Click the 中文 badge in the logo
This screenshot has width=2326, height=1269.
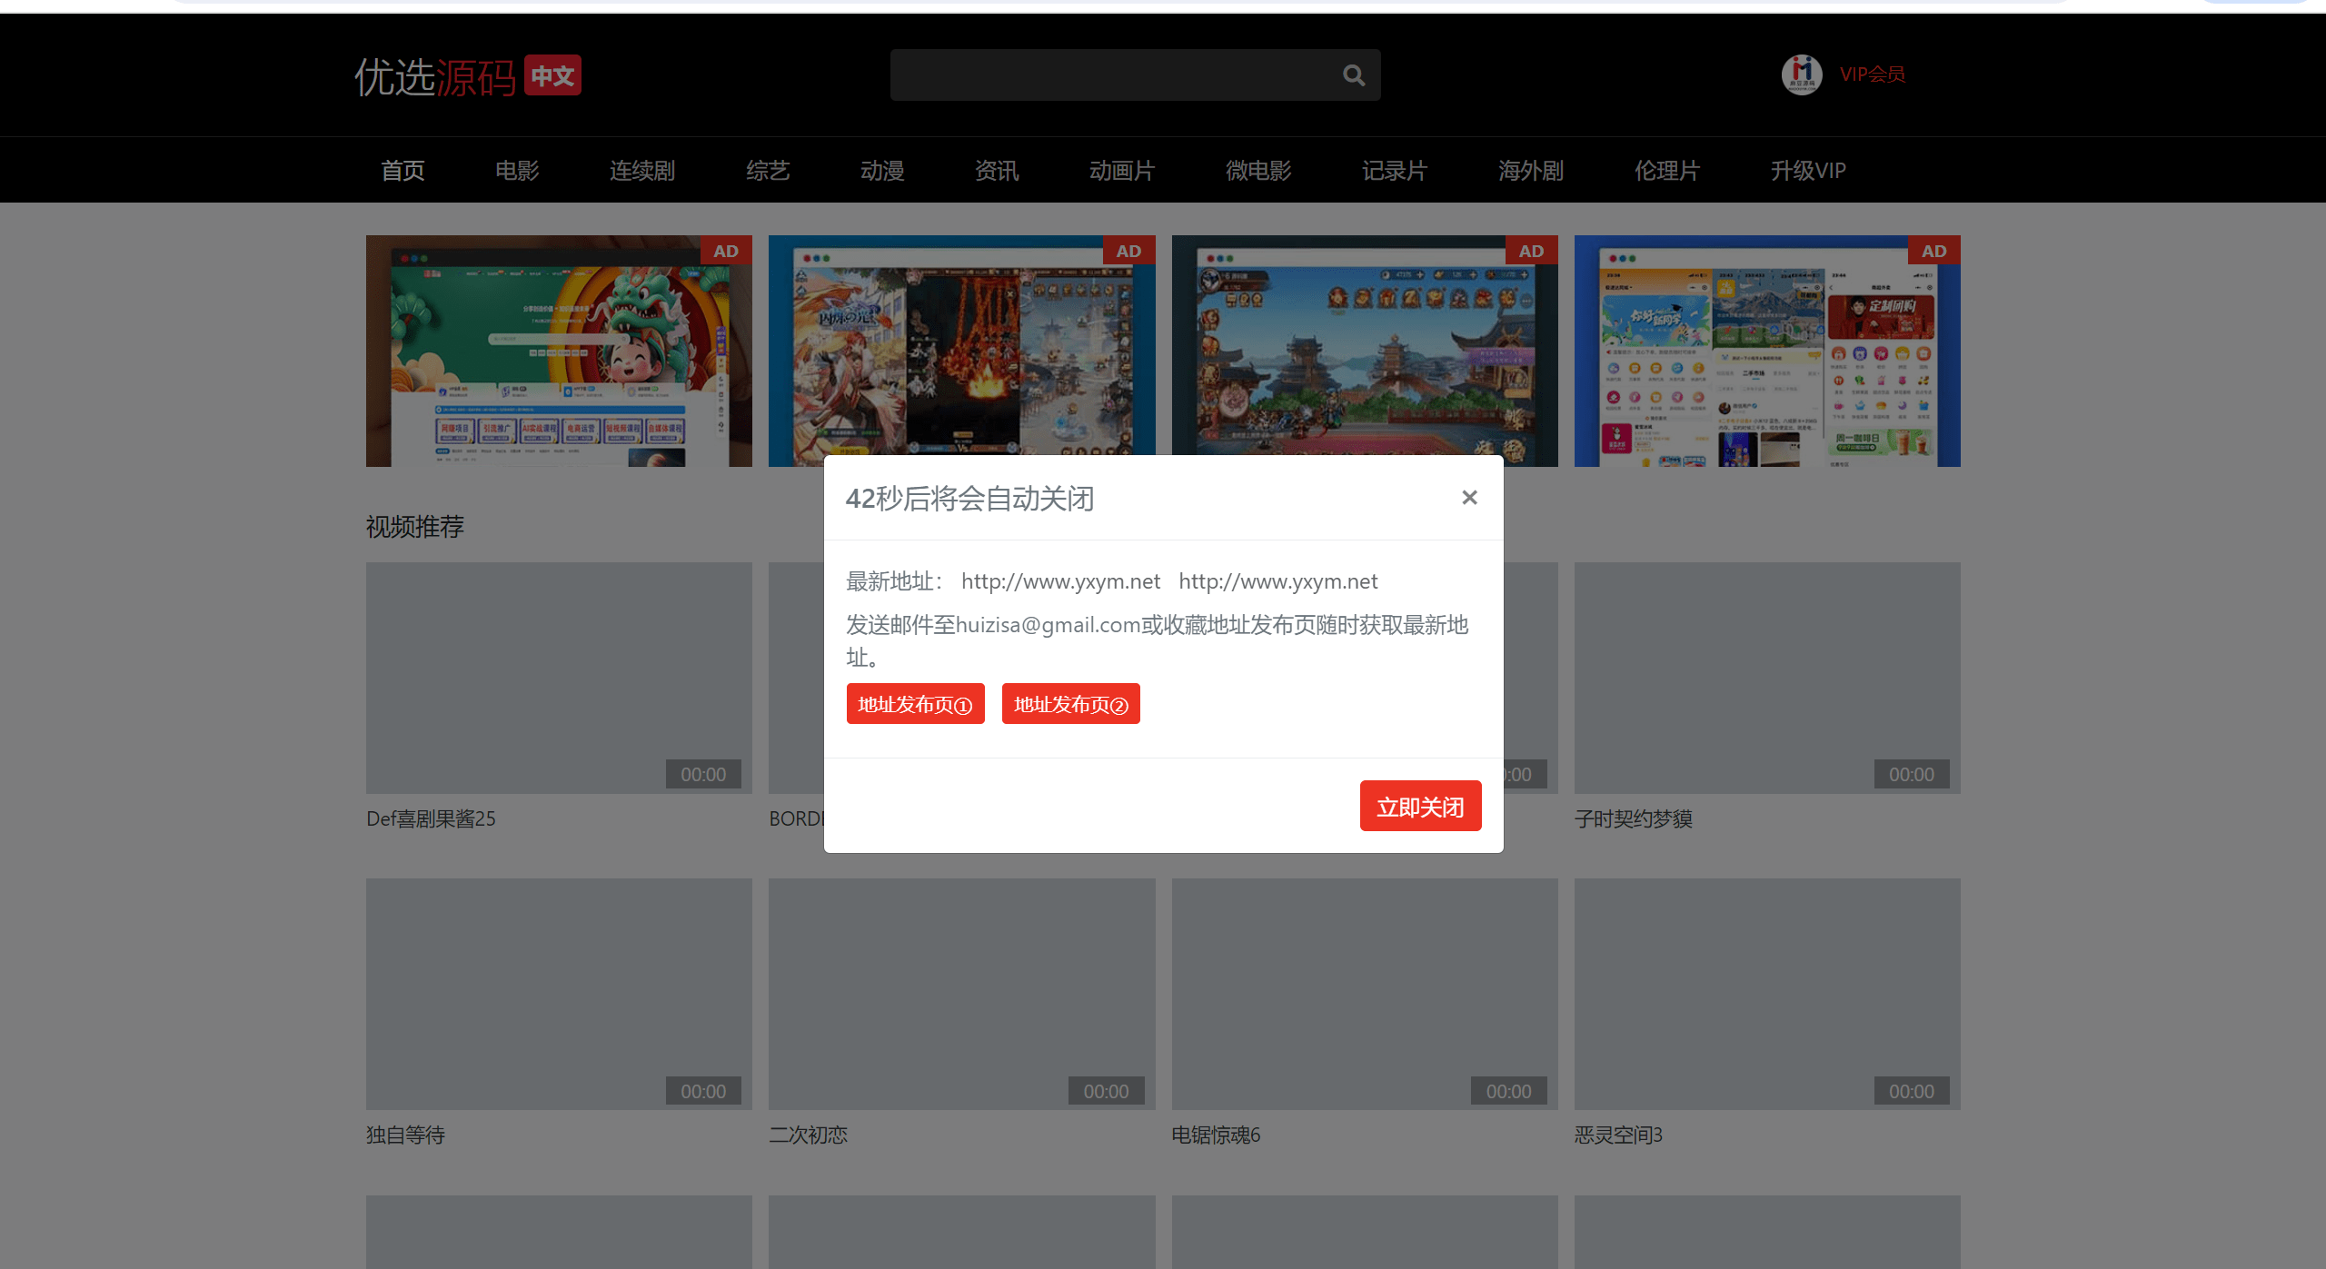point(552,75)
